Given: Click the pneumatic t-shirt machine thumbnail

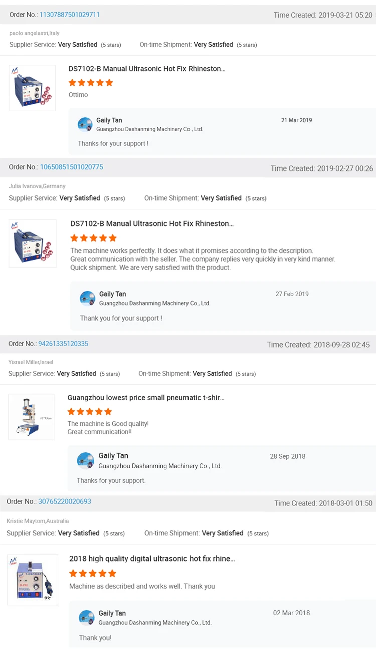Looking at the screenshot, I should [x=31, y=417].
